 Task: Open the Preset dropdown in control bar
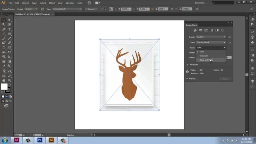click(31, 9)
